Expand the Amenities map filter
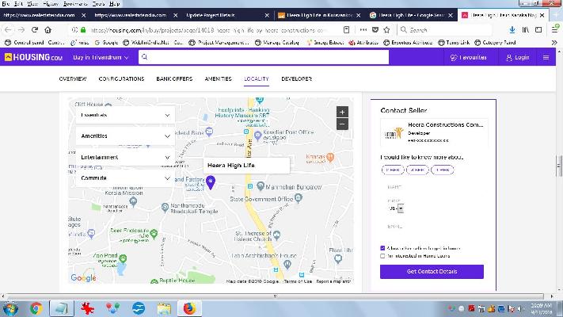 pyautogui.click(x=125, y=136)
